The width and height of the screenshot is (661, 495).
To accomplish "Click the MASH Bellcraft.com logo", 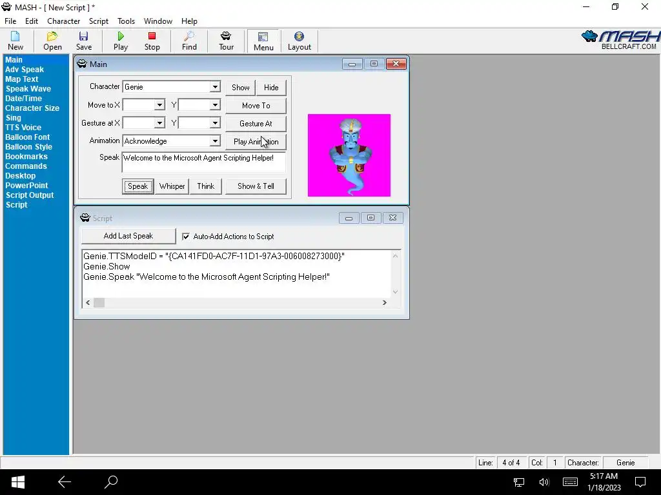I will (620, 41).
